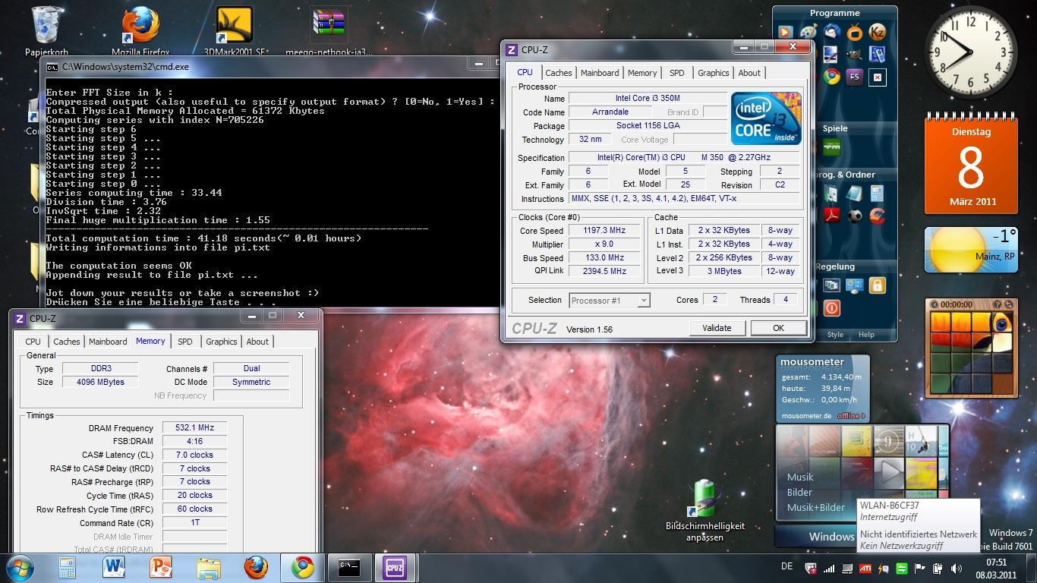Open PowerPoint from the taskbar
The height and width of the screenshot is (583, 1037).
pos(161,567)
